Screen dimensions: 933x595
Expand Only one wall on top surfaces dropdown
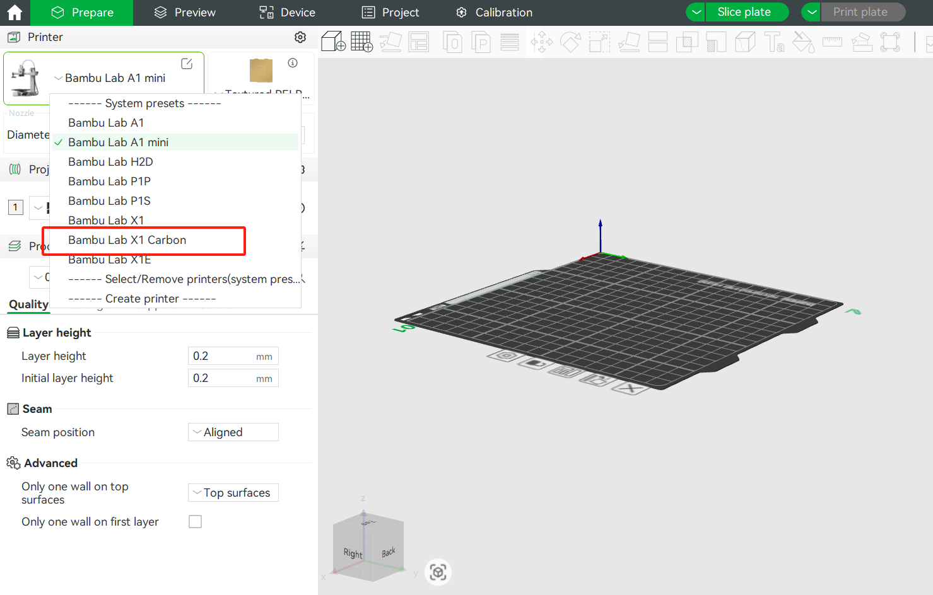pyautogui.click(x=233, y=493)
